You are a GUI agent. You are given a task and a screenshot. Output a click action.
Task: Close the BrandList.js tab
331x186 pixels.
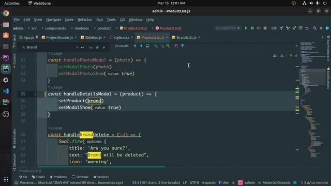pyautogui.click(x=199, y=38)
